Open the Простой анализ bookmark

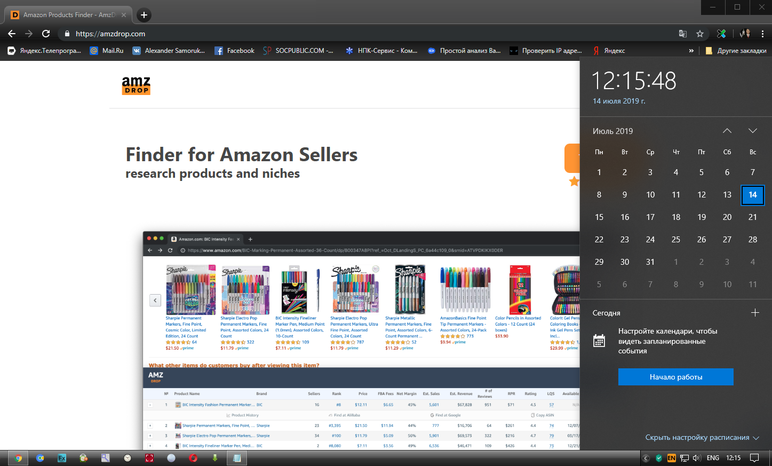click(x=464, y=51)
